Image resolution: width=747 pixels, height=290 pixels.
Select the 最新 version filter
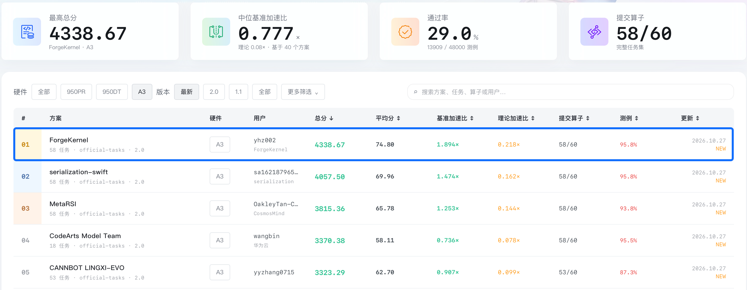186,92
